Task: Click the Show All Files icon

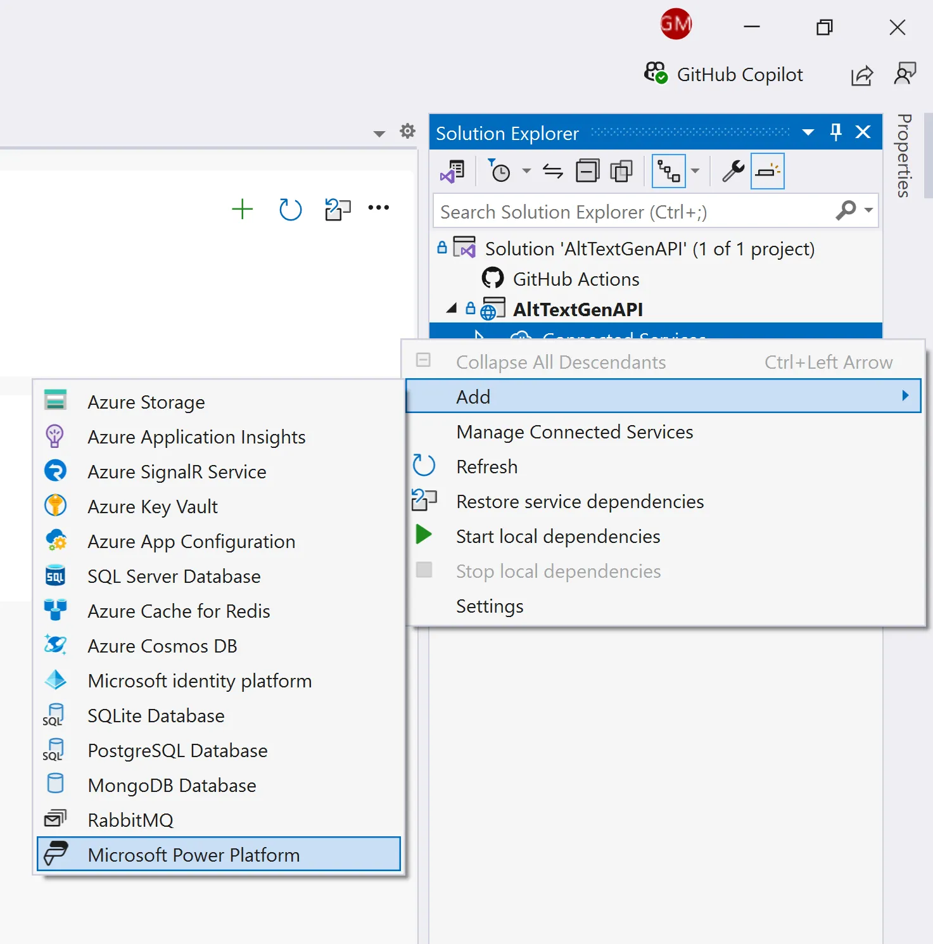Action: (x=621, y=171)
